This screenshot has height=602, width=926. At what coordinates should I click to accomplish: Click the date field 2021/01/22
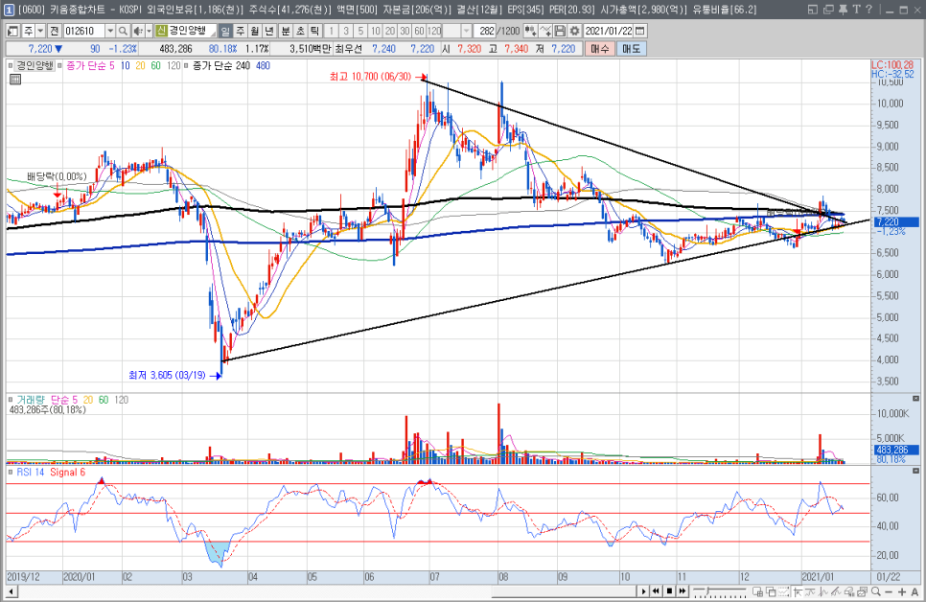(x=609, y=31)
